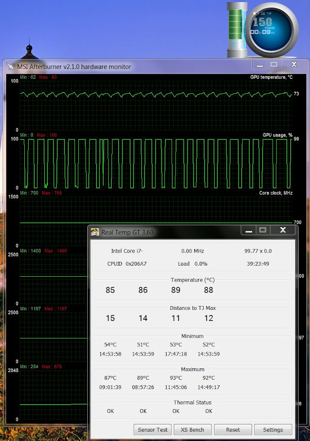310x441 pixels.
Task: Click the Load 0.0% reading
Action: pyautogui.click(x=193, y=264)
